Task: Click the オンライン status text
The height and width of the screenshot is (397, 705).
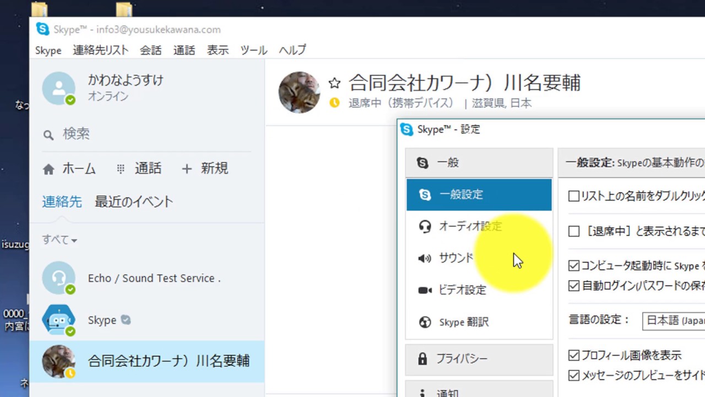Action: click(108, 97)
